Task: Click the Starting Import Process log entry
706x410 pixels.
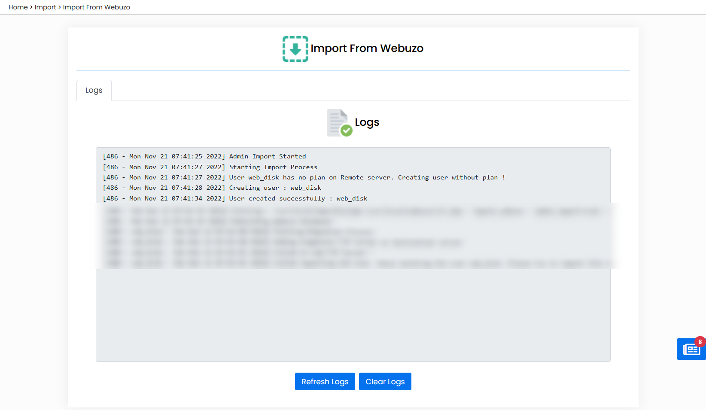Action: [210, 167]
